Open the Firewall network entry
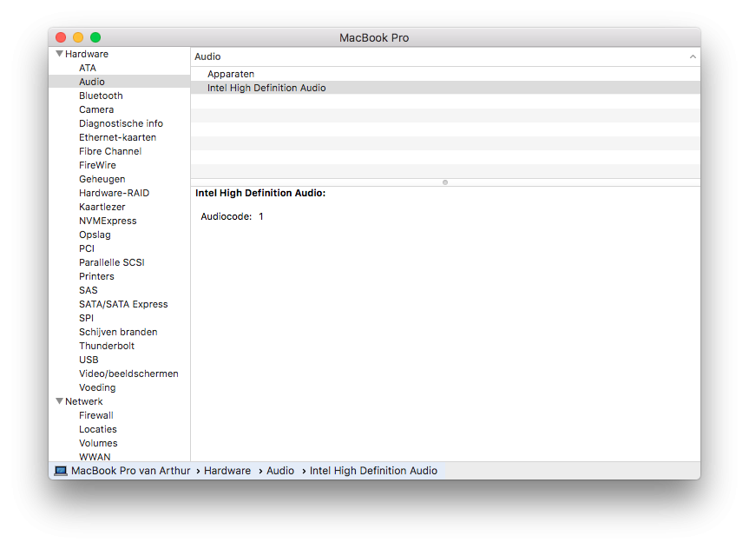 click(96, 415)
